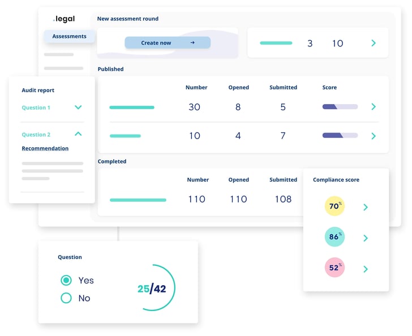The height and width of the screenshot is (336, 412).
Task: Click the Number header in Completed table
Action: tap(198, 180)
